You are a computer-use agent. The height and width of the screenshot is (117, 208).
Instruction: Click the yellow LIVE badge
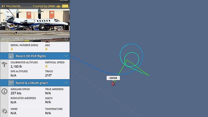65,6
